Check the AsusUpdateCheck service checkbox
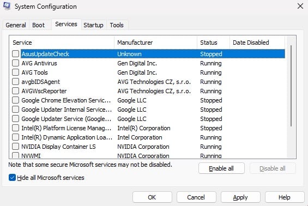 point(15,53)
